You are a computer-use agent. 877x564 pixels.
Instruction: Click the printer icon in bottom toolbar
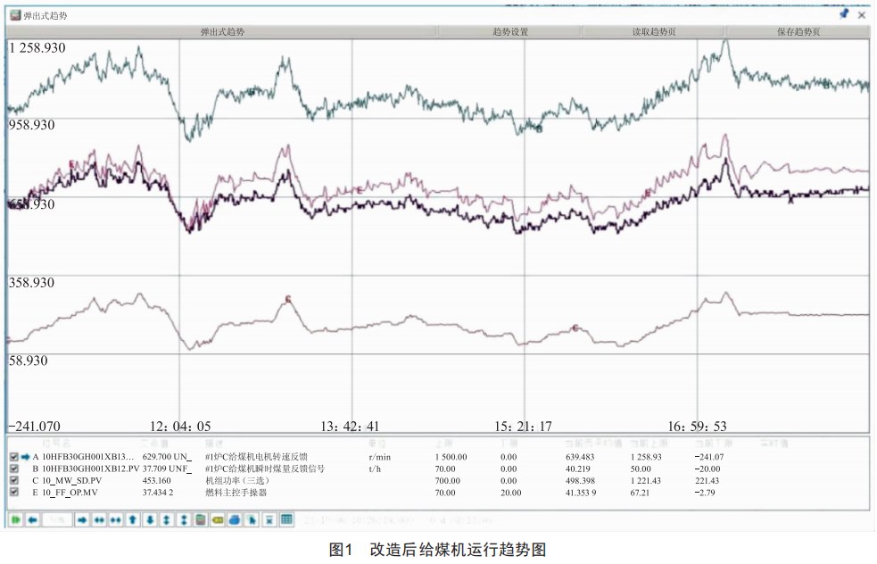coord(234,518)
